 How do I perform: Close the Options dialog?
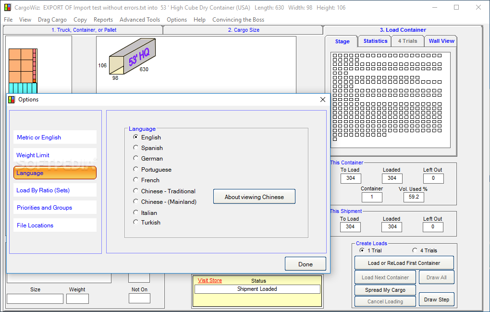pos(322,100)
